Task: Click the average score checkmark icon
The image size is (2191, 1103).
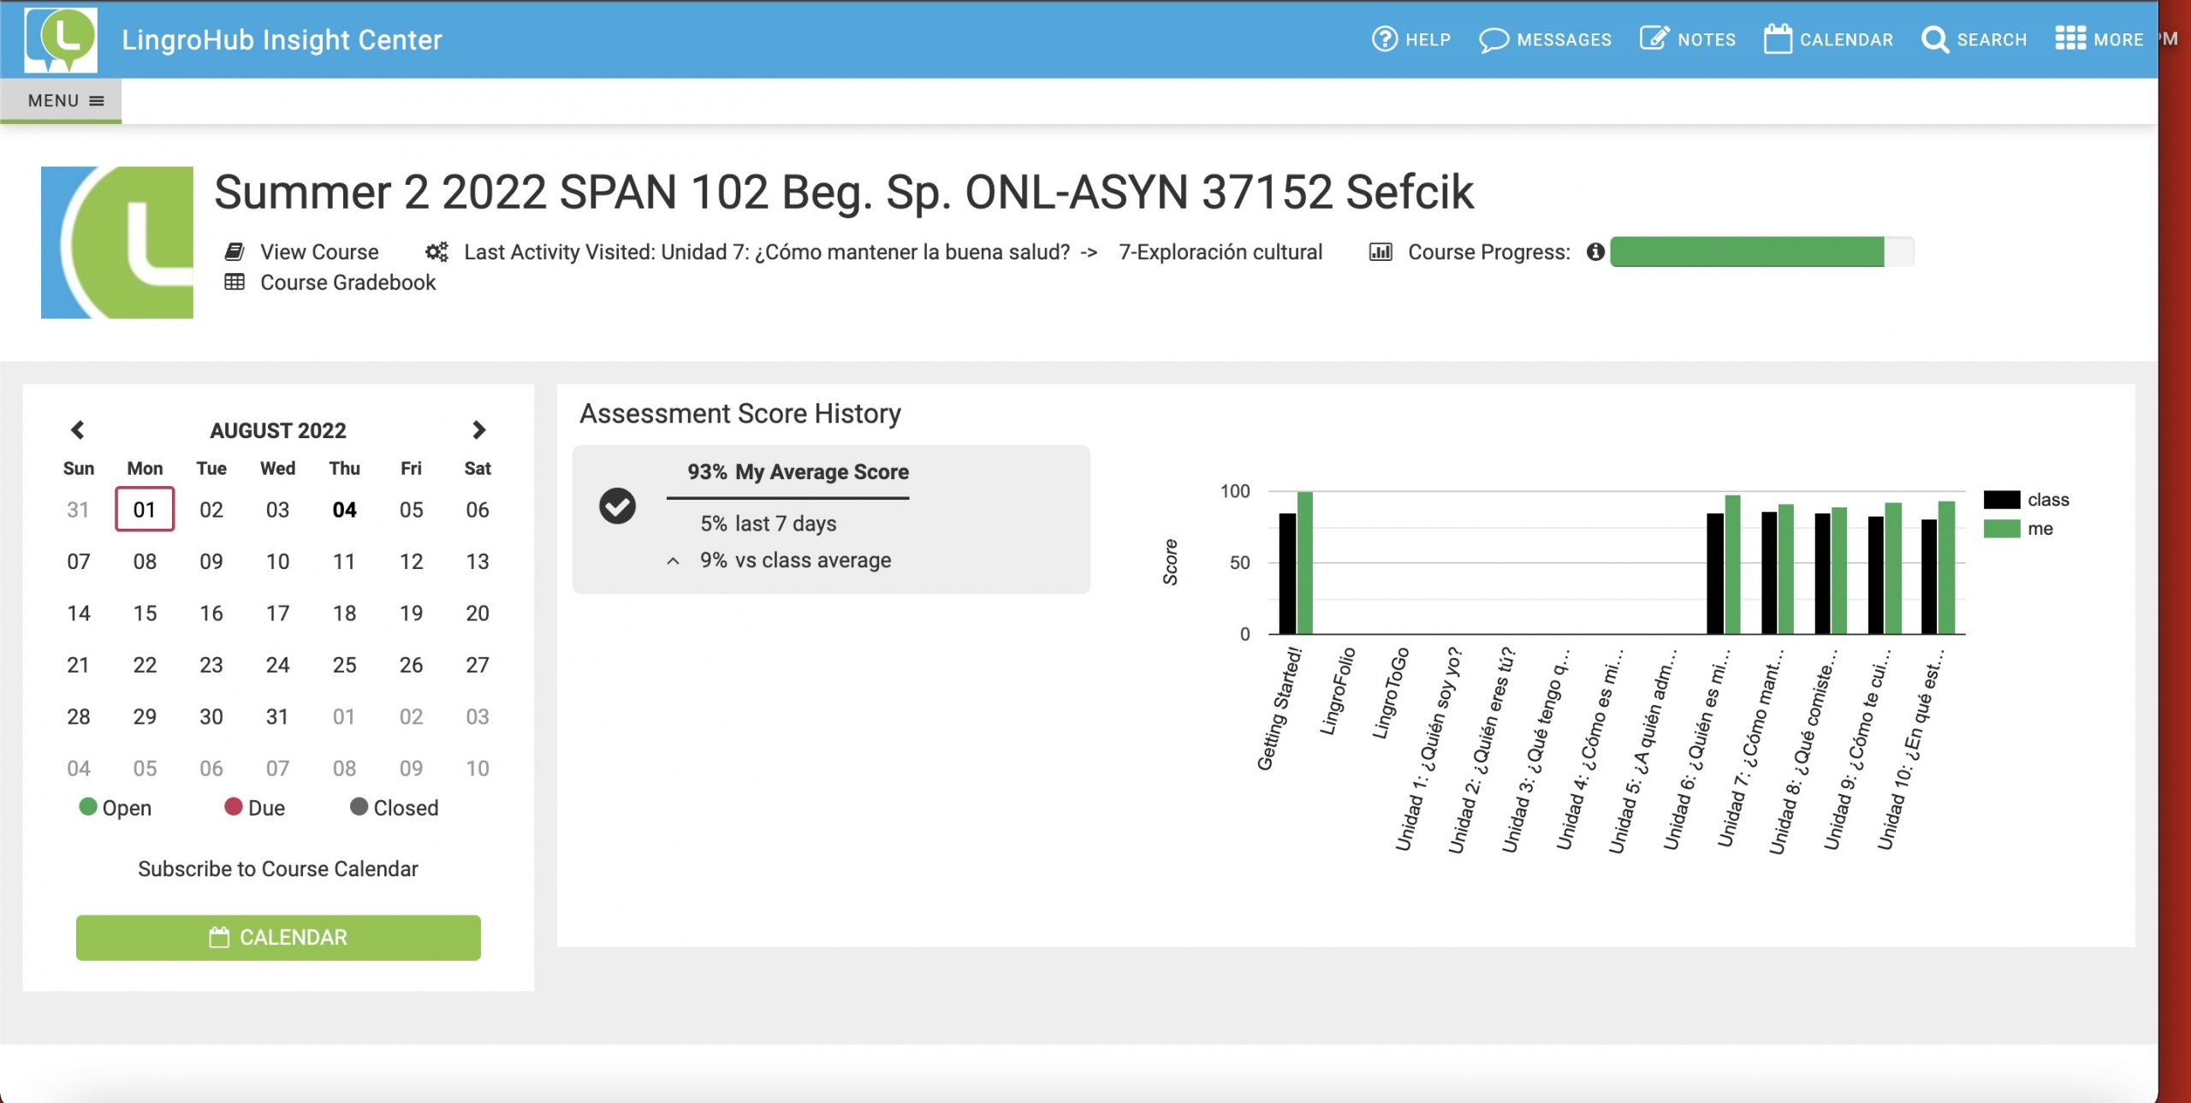Action: point(617,506)
